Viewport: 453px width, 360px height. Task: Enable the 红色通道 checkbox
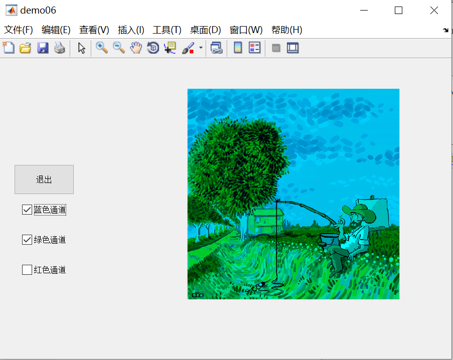pos(27,270)
